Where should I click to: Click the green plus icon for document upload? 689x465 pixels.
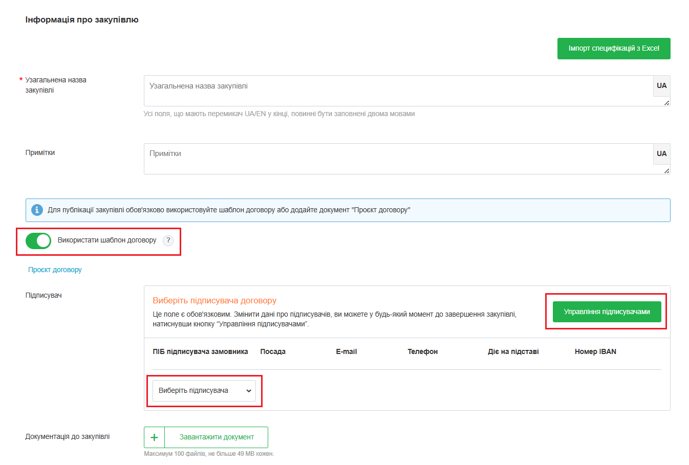(x=154, y=437)
